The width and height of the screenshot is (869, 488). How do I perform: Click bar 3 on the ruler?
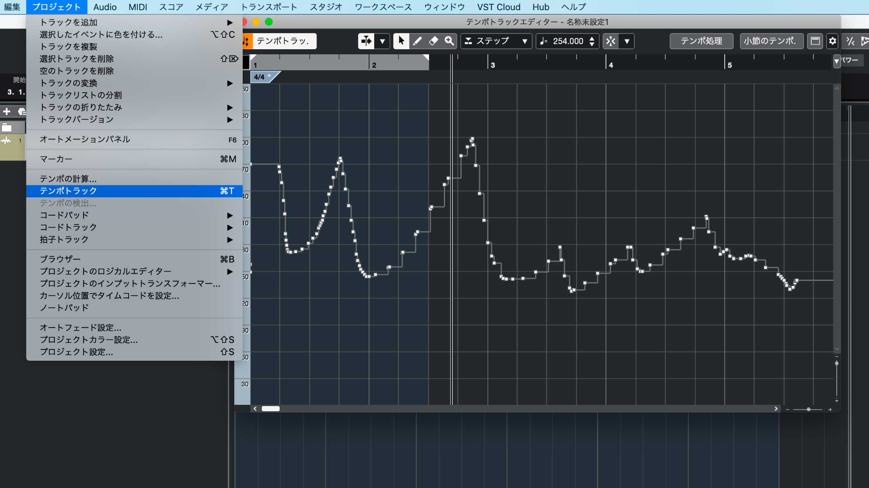click(493, 65)
